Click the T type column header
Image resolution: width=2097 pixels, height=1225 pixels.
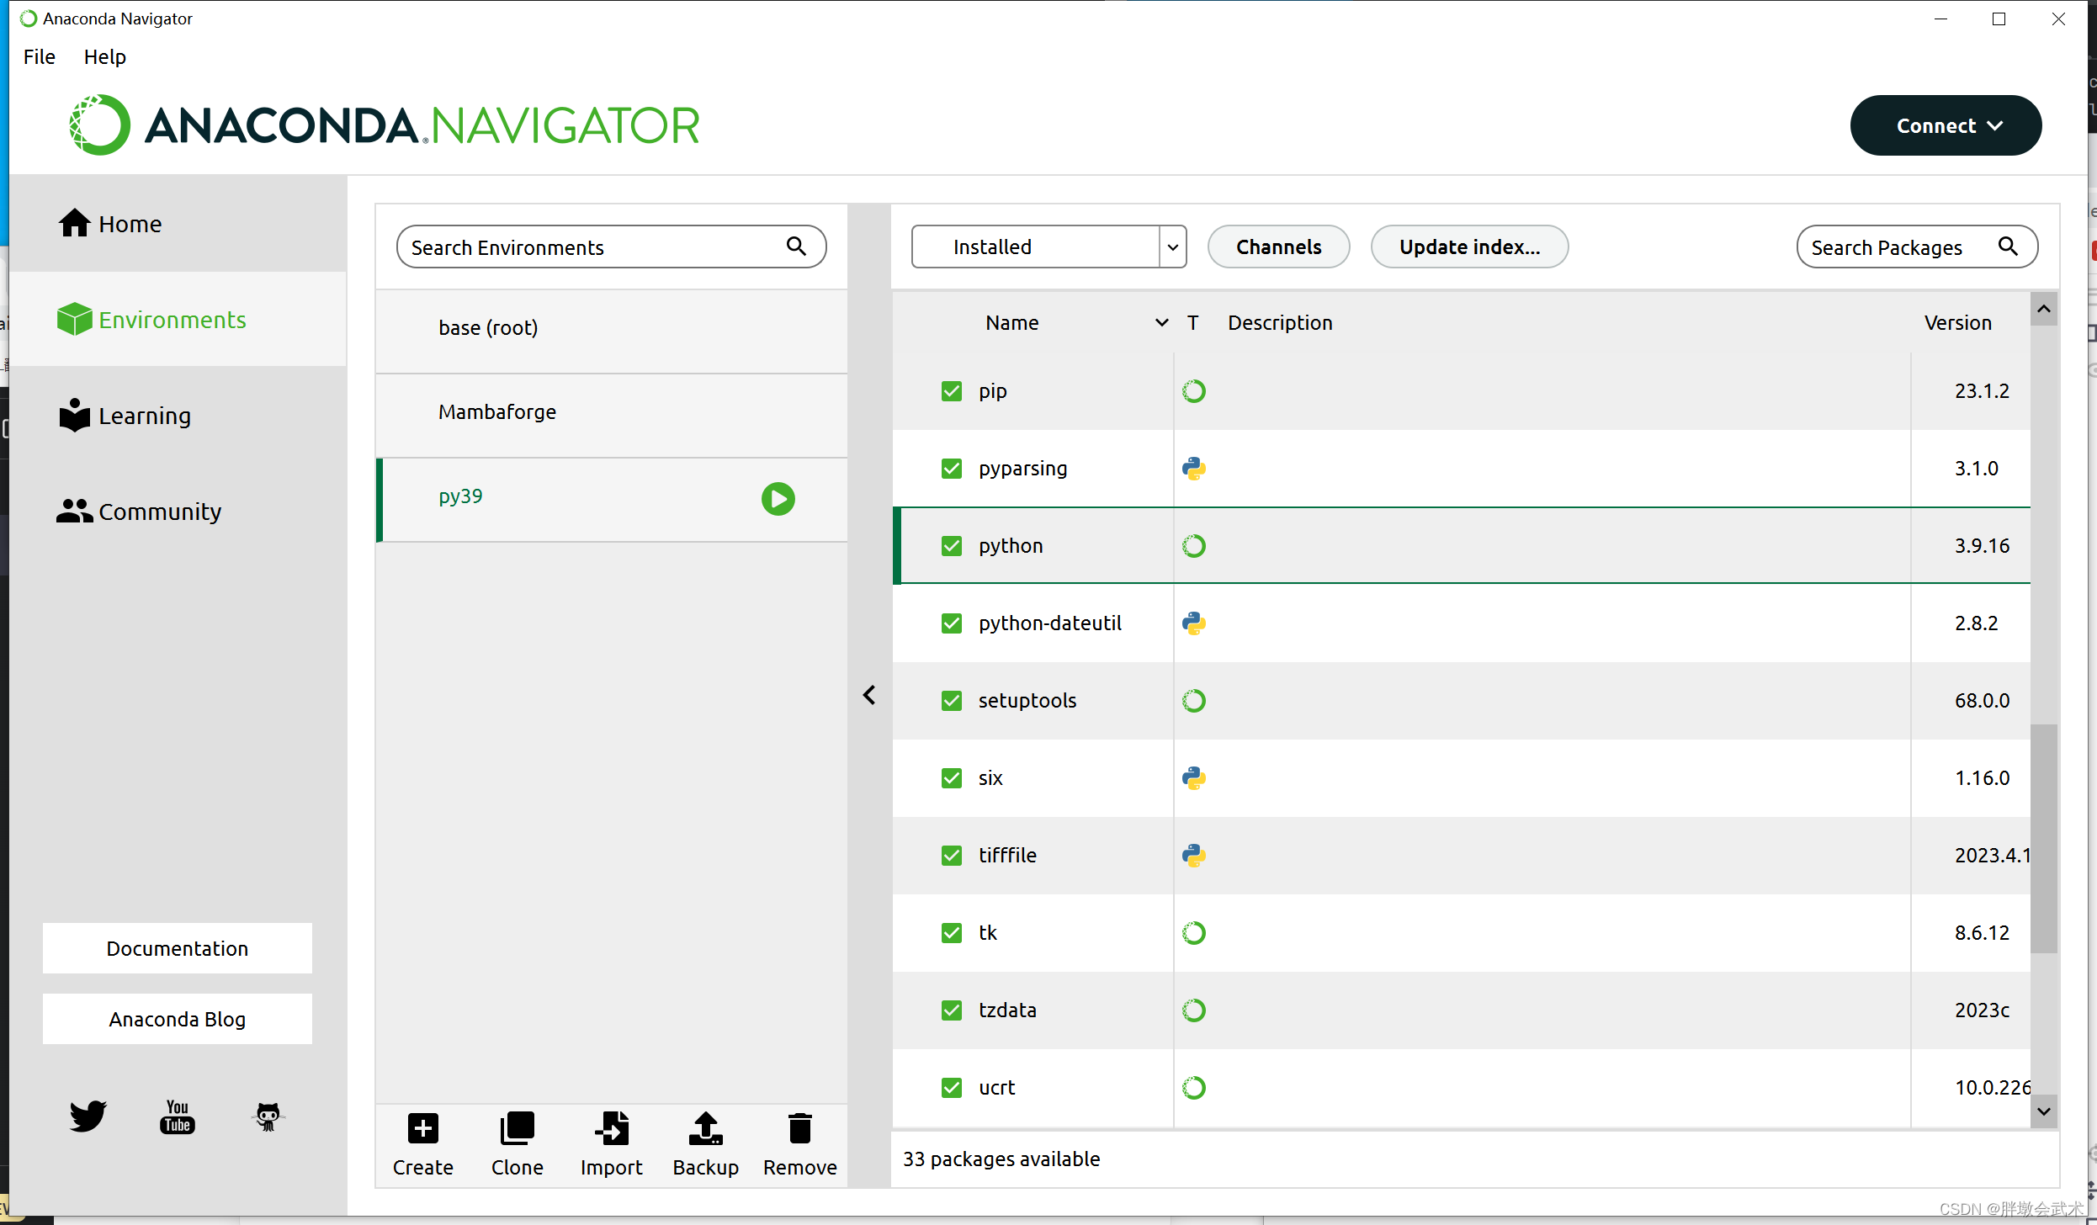pos(1192,323)
